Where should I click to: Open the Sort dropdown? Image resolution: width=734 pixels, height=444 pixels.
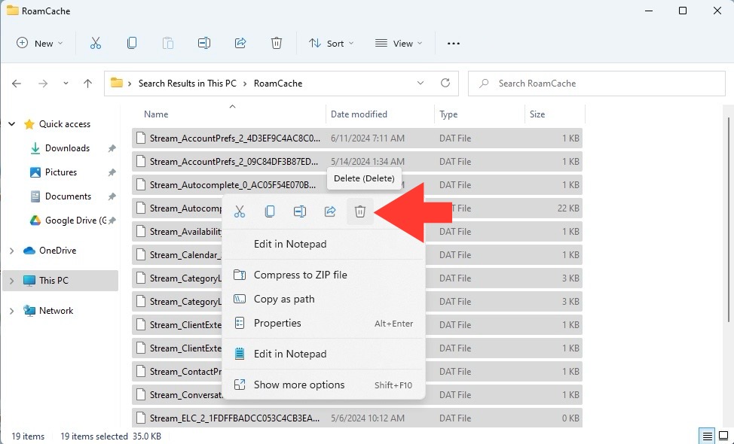click(x=331, y=44)
